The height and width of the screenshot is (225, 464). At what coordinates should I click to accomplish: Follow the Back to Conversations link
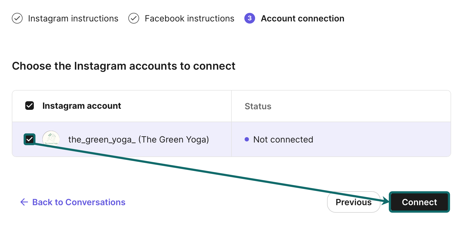[x=78, y=202]
